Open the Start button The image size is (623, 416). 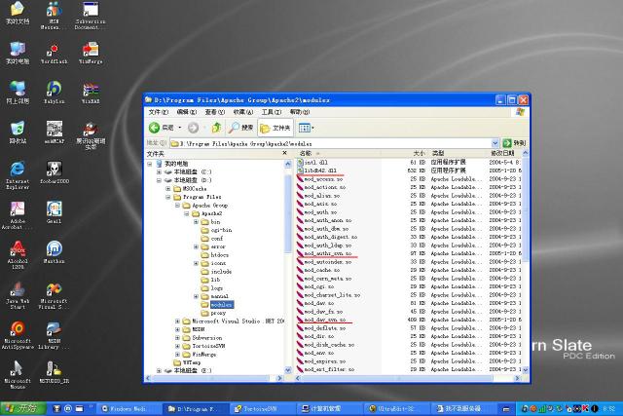tap(23, 408)
